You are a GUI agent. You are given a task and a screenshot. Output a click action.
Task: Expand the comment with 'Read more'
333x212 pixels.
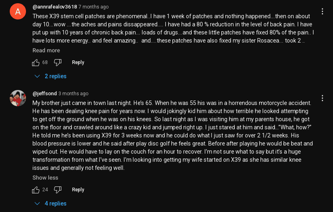click(46, 50)
